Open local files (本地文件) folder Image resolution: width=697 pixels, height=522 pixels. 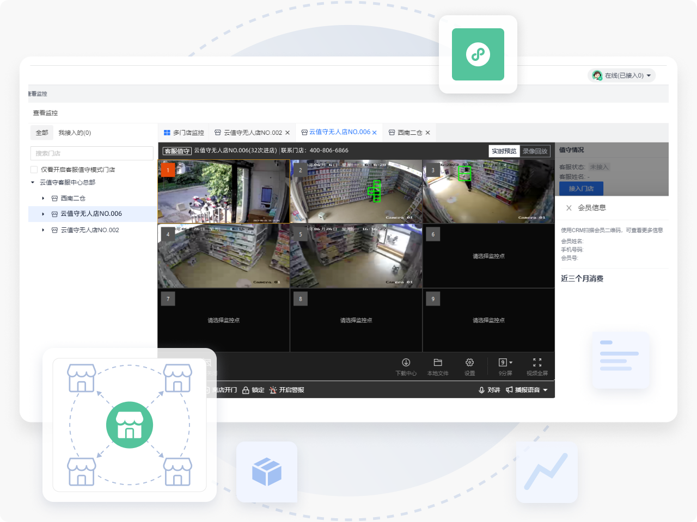click(x=437, y=366)
